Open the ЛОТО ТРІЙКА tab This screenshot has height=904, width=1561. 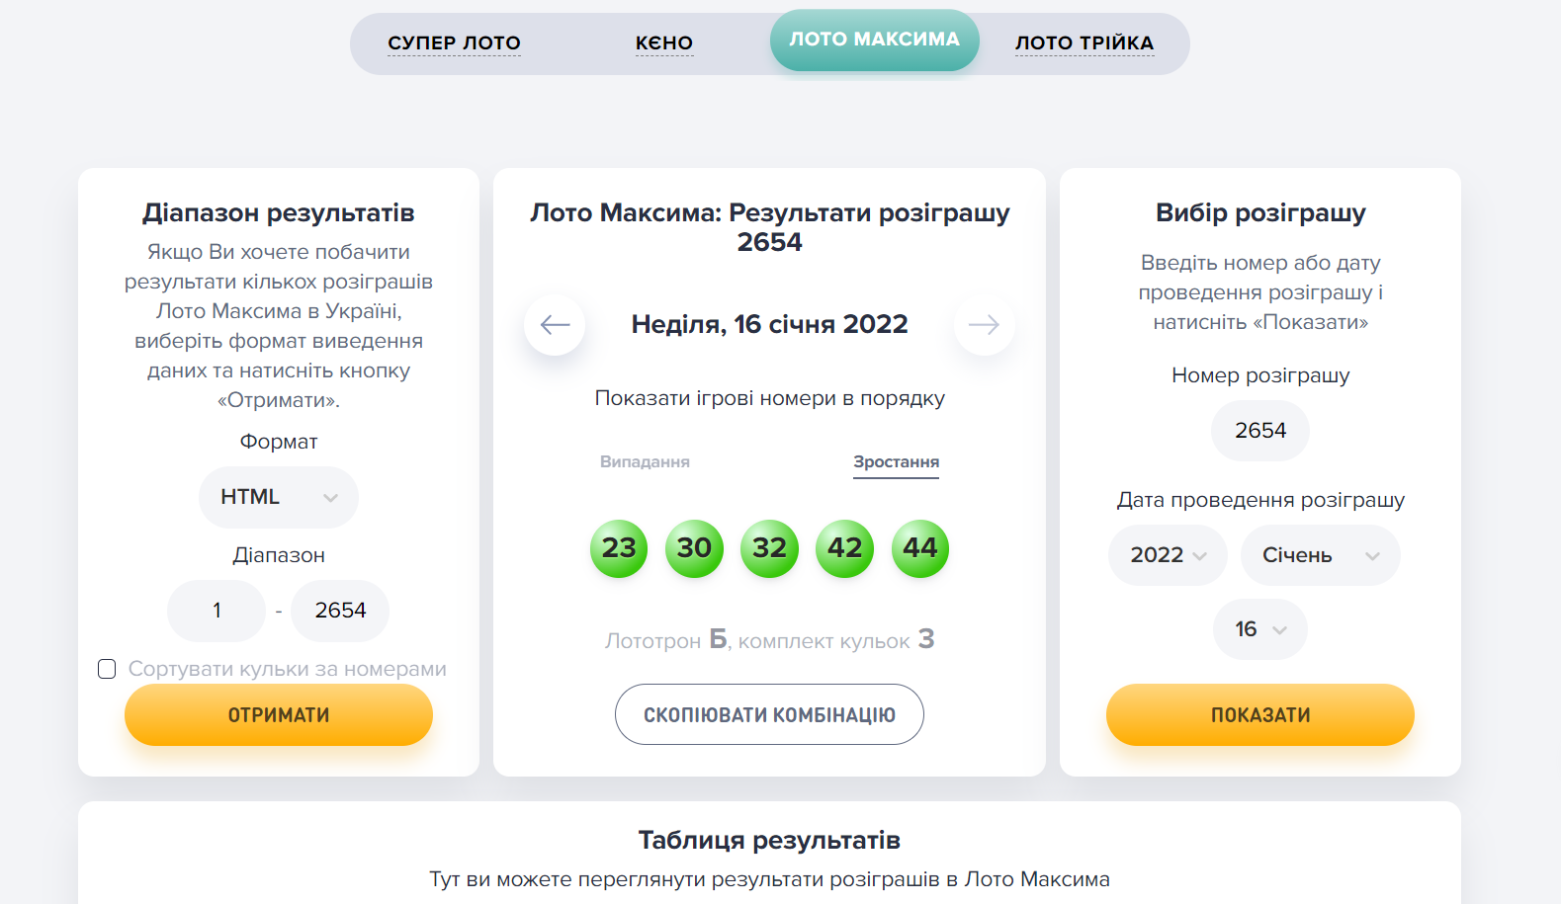1084,42
